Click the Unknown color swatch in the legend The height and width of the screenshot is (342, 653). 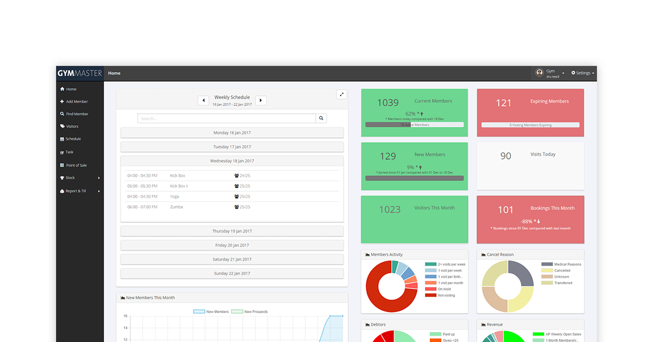(547, 277)
